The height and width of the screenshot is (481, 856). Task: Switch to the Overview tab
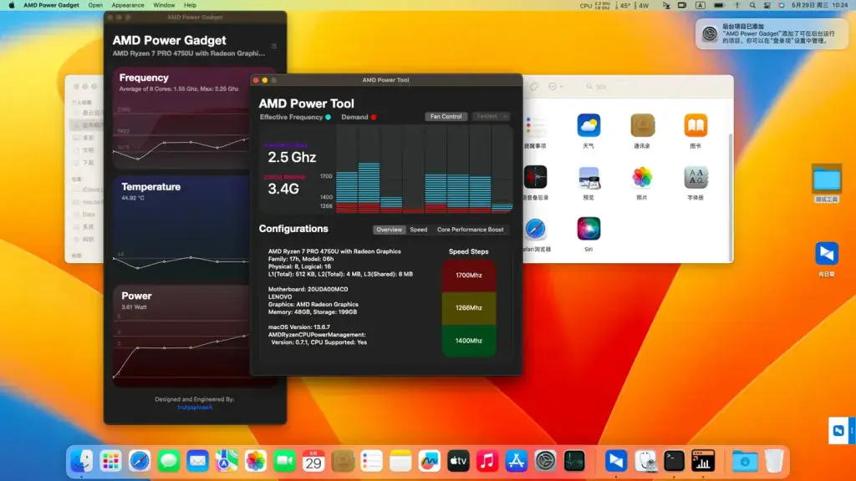click(x=389, y=230)
